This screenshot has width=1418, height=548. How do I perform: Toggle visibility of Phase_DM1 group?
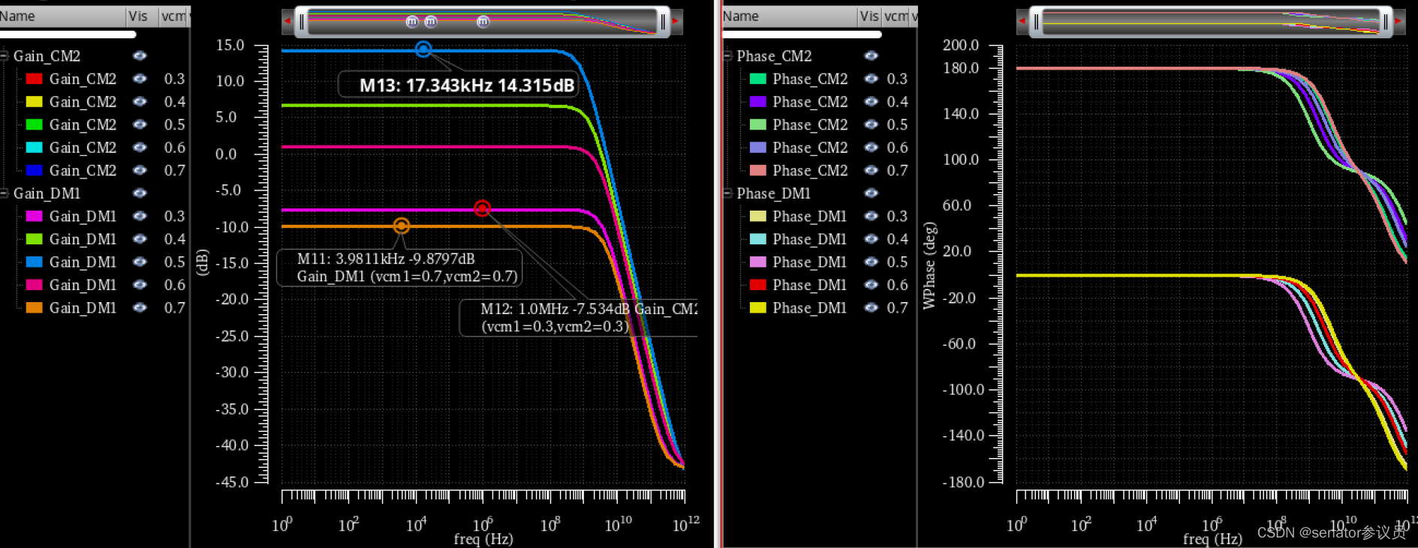click(871, 193)
